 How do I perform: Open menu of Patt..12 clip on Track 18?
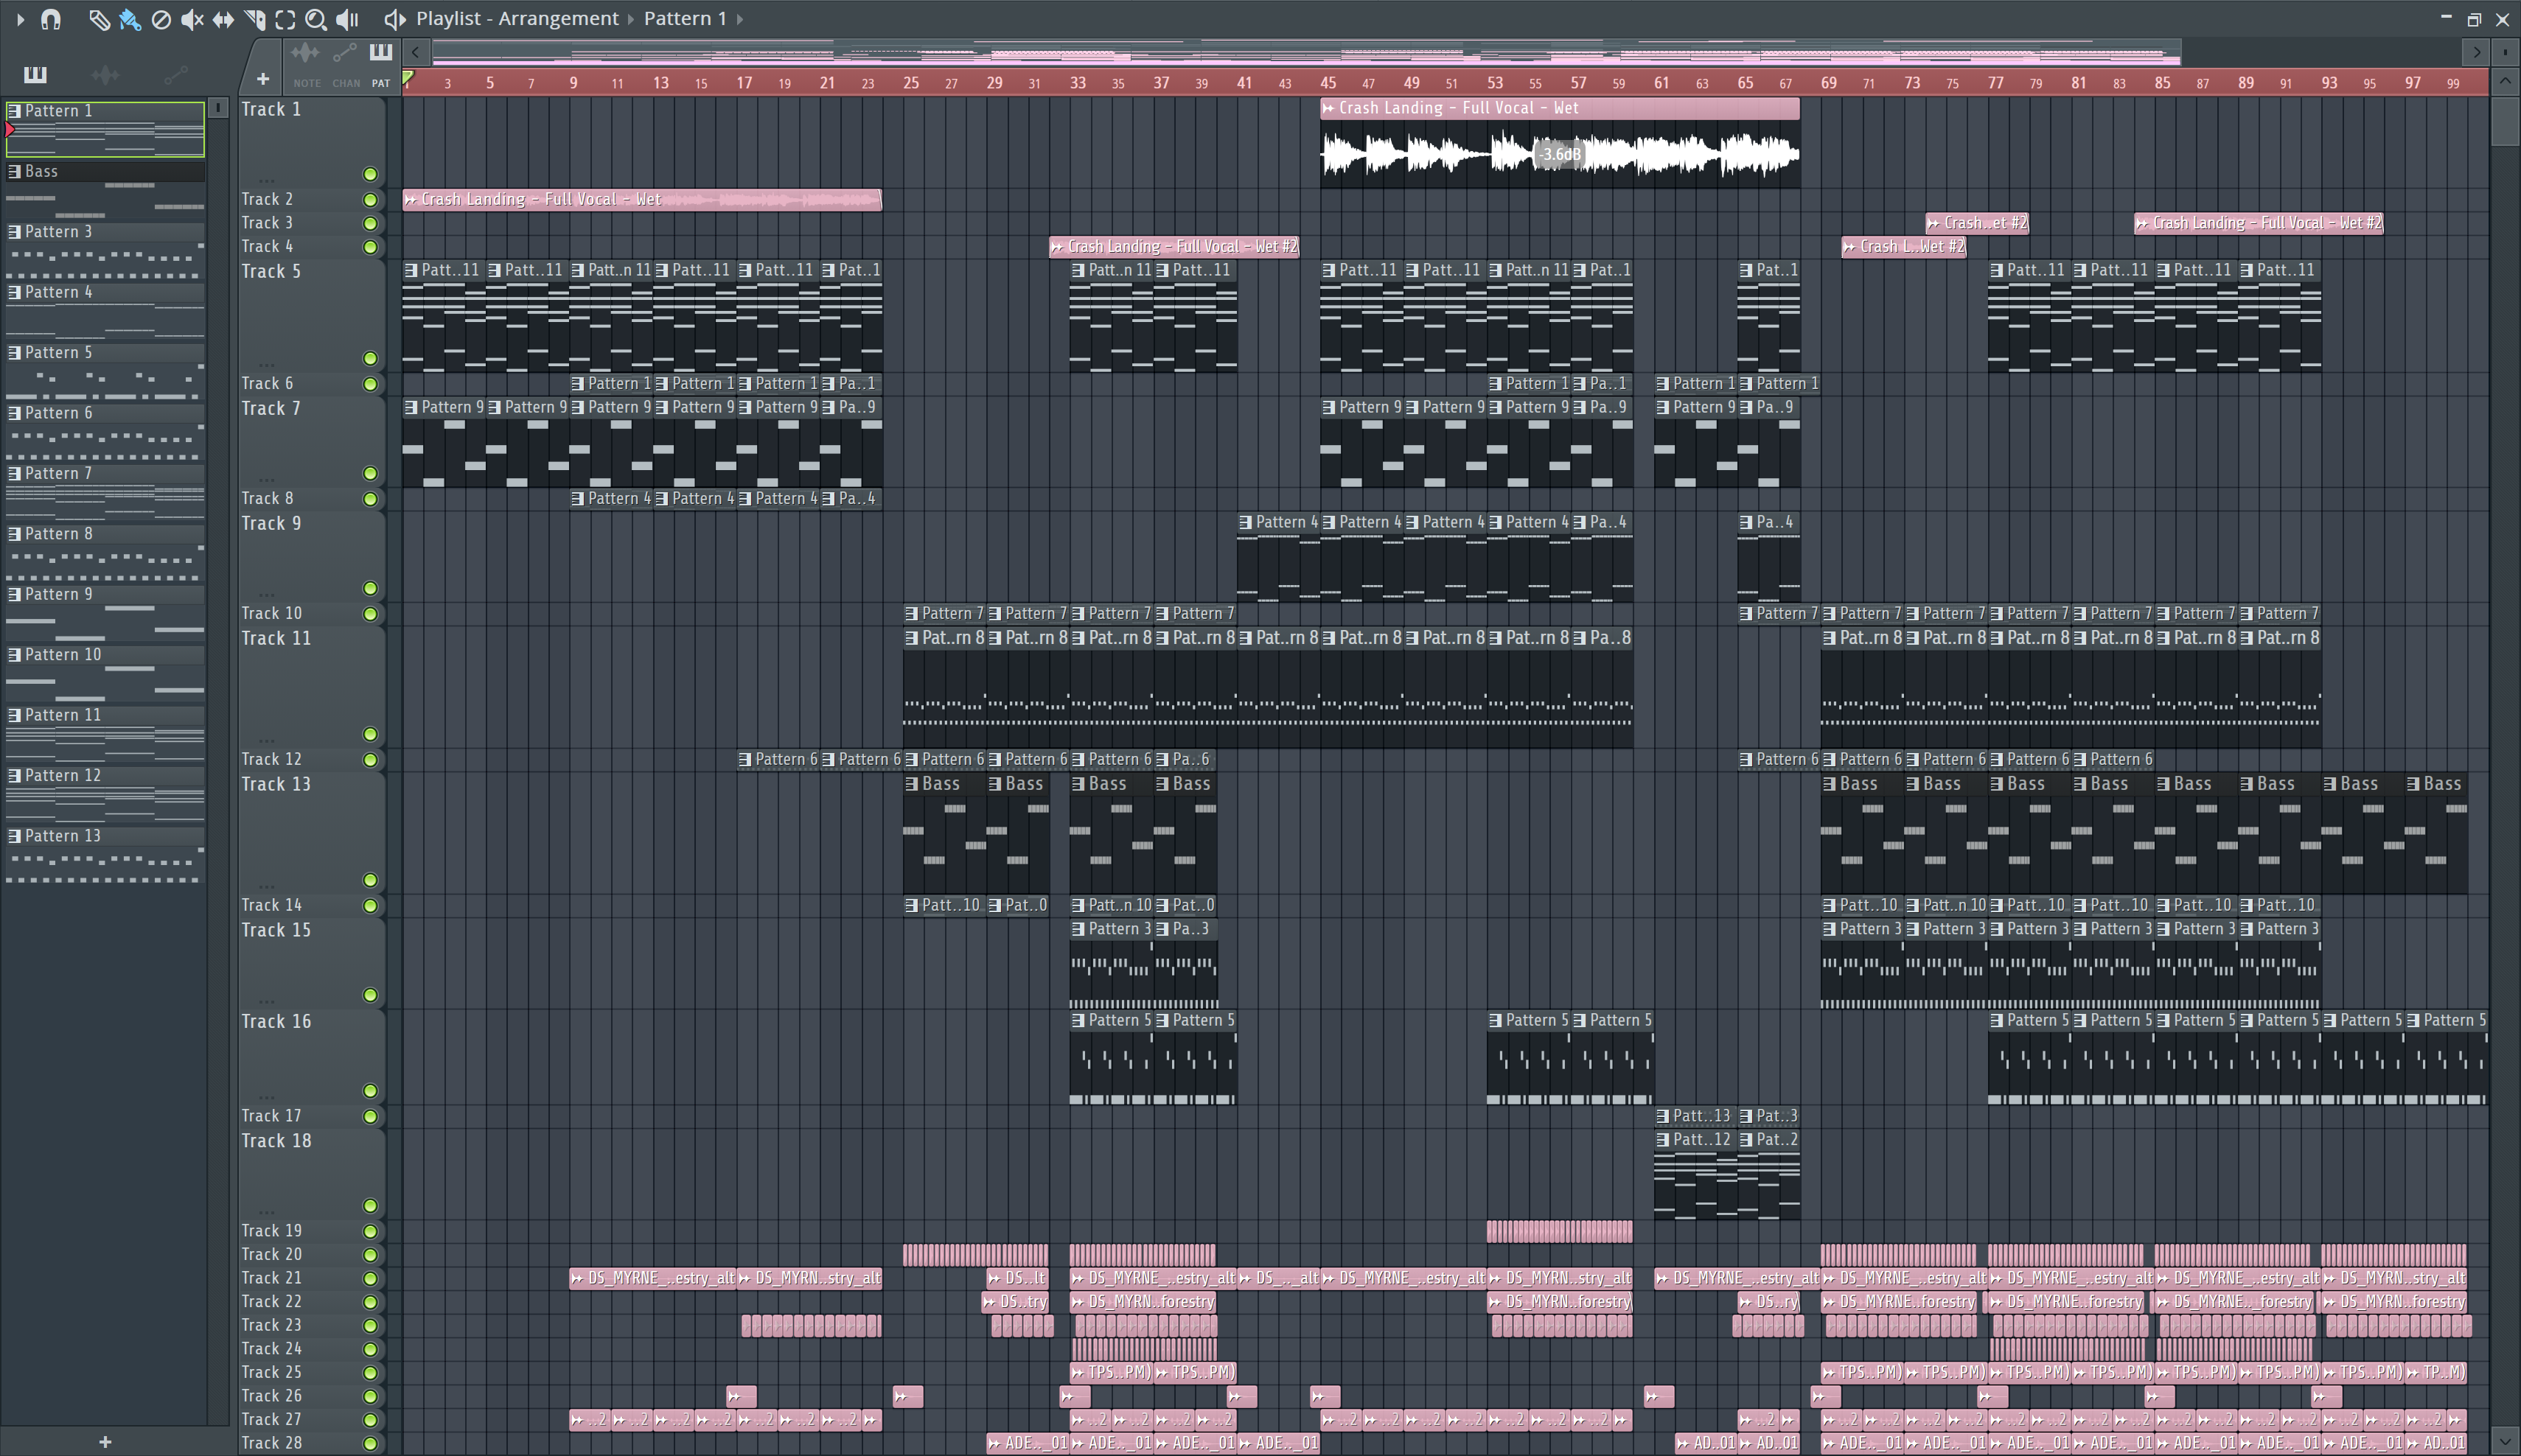1663,1140
